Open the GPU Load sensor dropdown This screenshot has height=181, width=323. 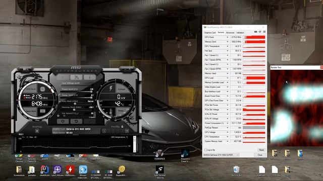coord(228,78)
